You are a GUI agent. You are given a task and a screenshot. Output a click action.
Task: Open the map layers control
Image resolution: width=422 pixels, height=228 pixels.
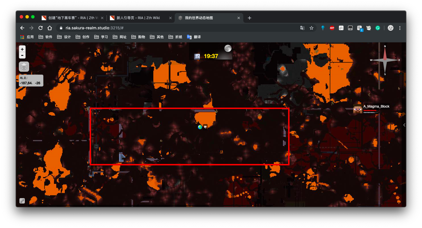pyautogui.click(x=24, y=67)
